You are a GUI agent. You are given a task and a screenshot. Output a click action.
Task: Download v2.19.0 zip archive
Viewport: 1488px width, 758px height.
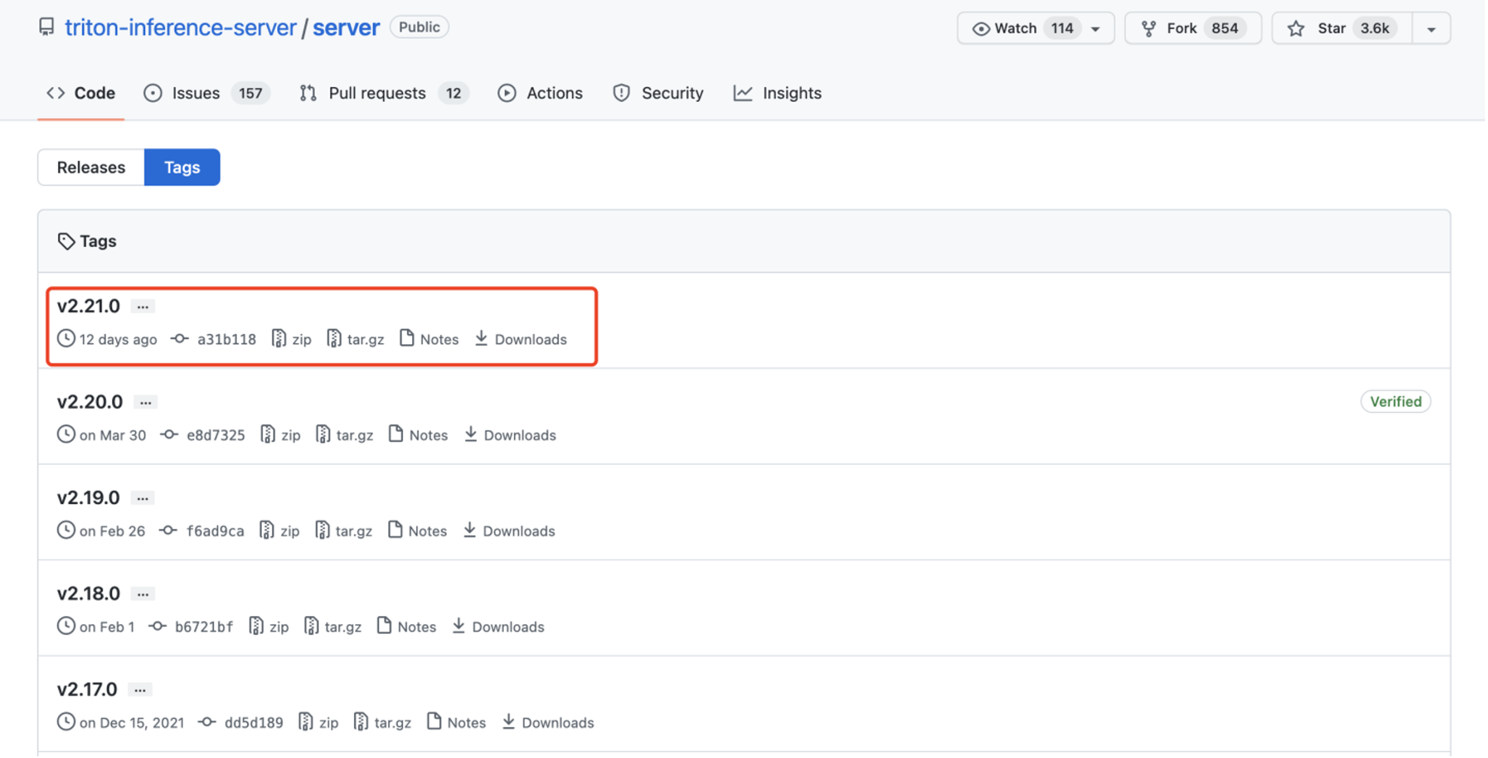(280, 531)
